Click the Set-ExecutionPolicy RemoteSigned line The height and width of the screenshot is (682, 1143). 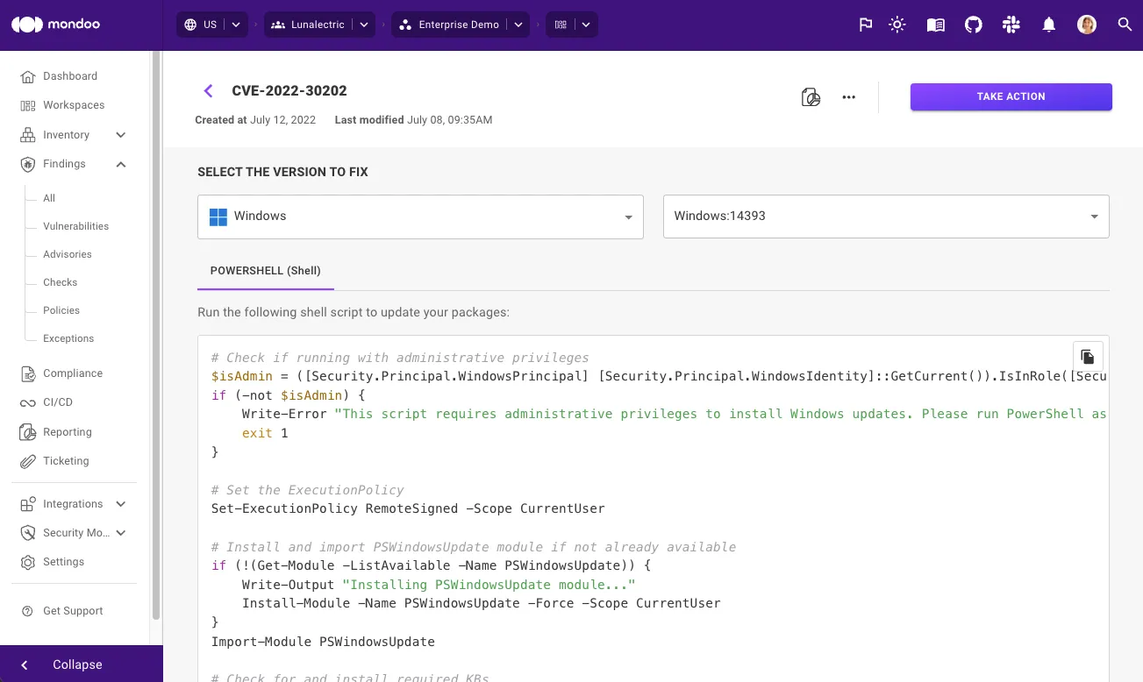point(408,508)
